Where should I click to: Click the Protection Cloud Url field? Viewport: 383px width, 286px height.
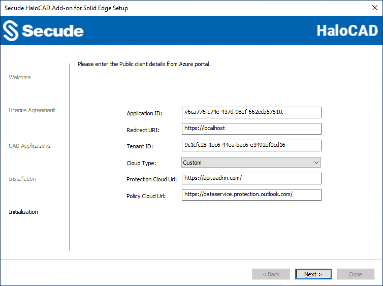point(251,178)
